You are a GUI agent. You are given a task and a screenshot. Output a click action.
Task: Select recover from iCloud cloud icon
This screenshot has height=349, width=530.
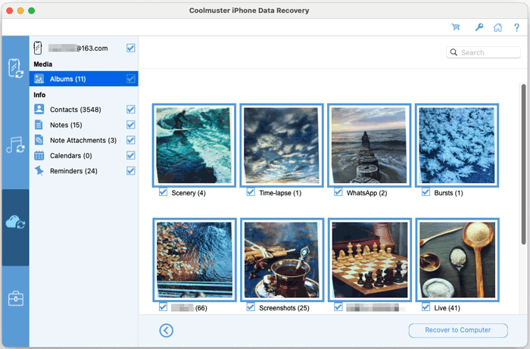point(15,222)
